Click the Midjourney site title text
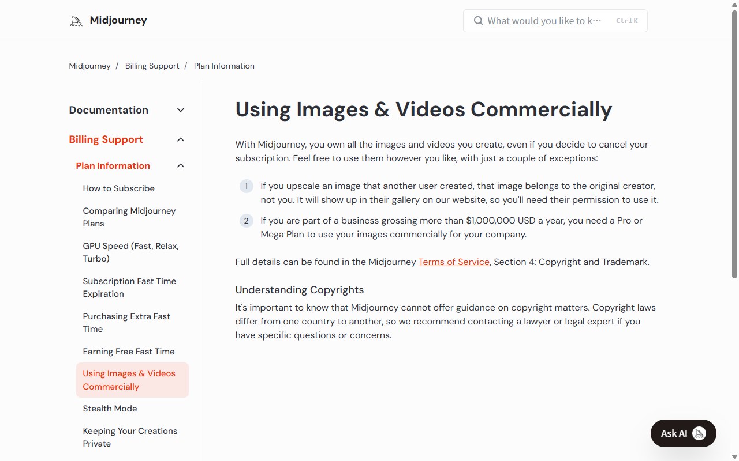Viewport: 739px width, 461px height. pos(118,20)
